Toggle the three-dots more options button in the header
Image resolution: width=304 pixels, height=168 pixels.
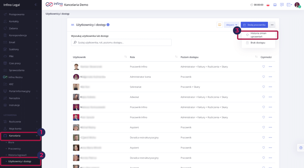point(272,25)
